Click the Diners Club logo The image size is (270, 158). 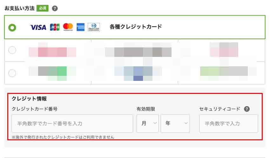point(94,27)
